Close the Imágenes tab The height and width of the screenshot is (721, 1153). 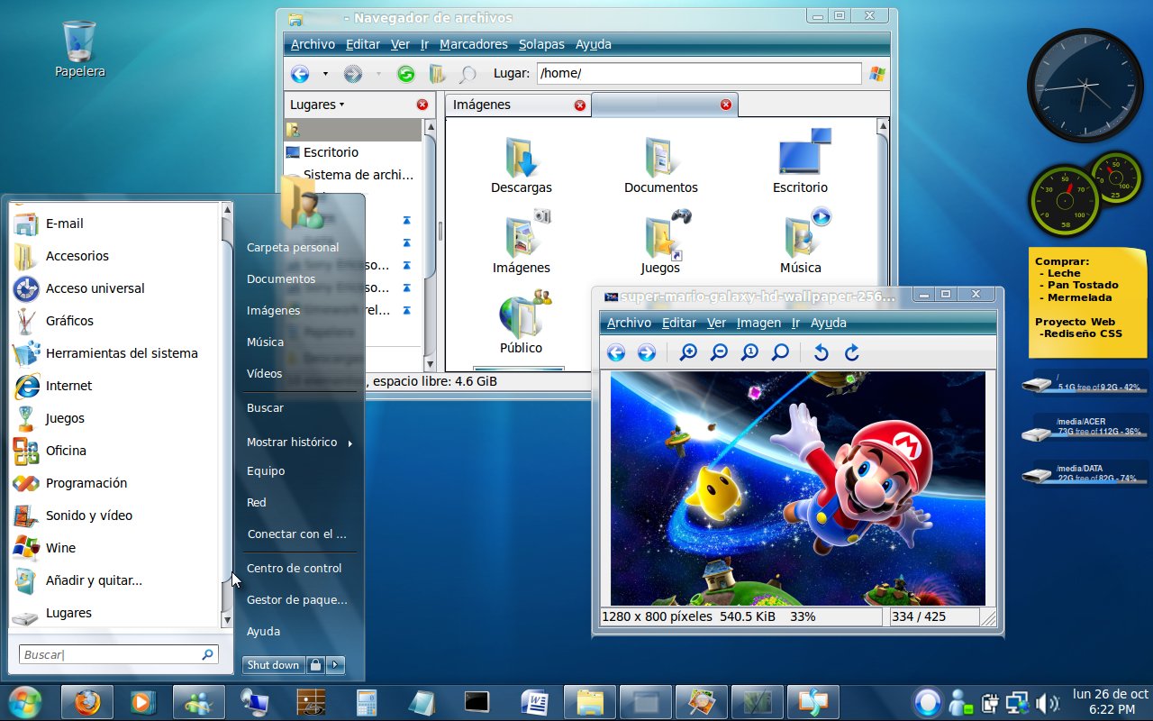click(580, 105)
